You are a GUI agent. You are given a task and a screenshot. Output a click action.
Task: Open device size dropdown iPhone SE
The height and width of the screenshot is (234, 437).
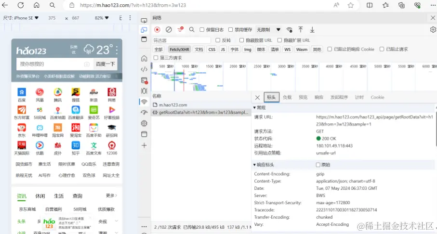pyautogui.click(x=21, y=18)
